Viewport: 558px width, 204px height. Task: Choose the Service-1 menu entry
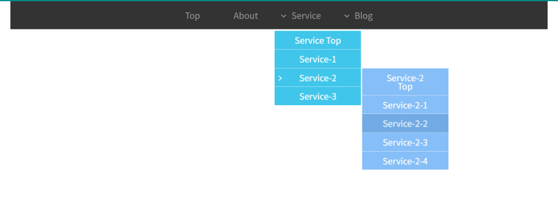tap(318, 59)
